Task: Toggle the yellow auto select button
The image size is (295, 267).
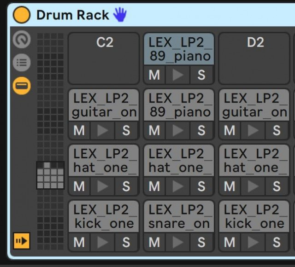Action: (22, 240)
